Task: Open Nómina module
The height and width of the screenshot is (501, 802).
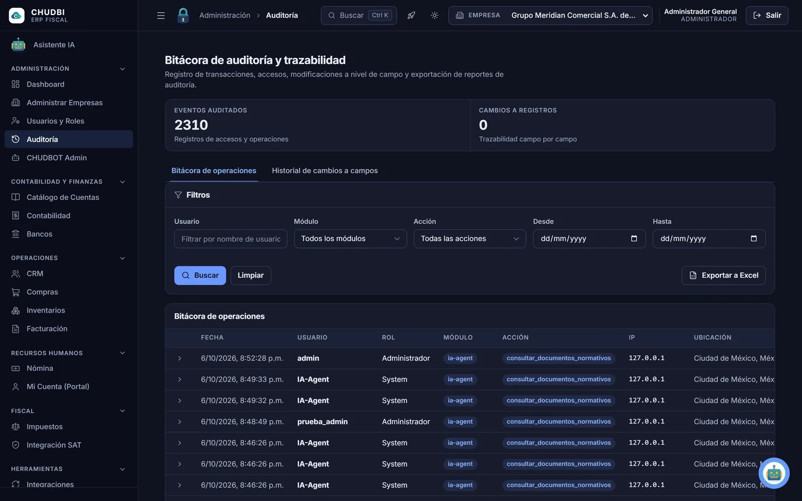Action: [69, 368]
